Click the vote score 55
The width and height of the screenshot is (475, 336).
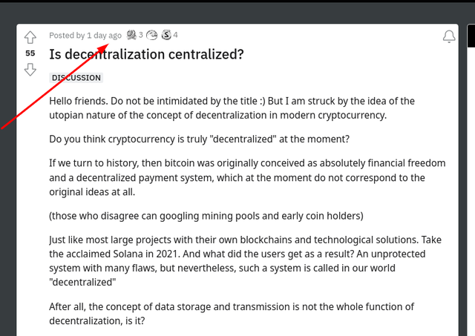coord(30,53)
